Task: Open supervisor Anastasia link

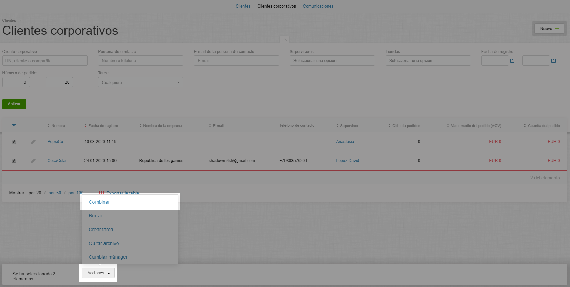Action: coord(345,142)
